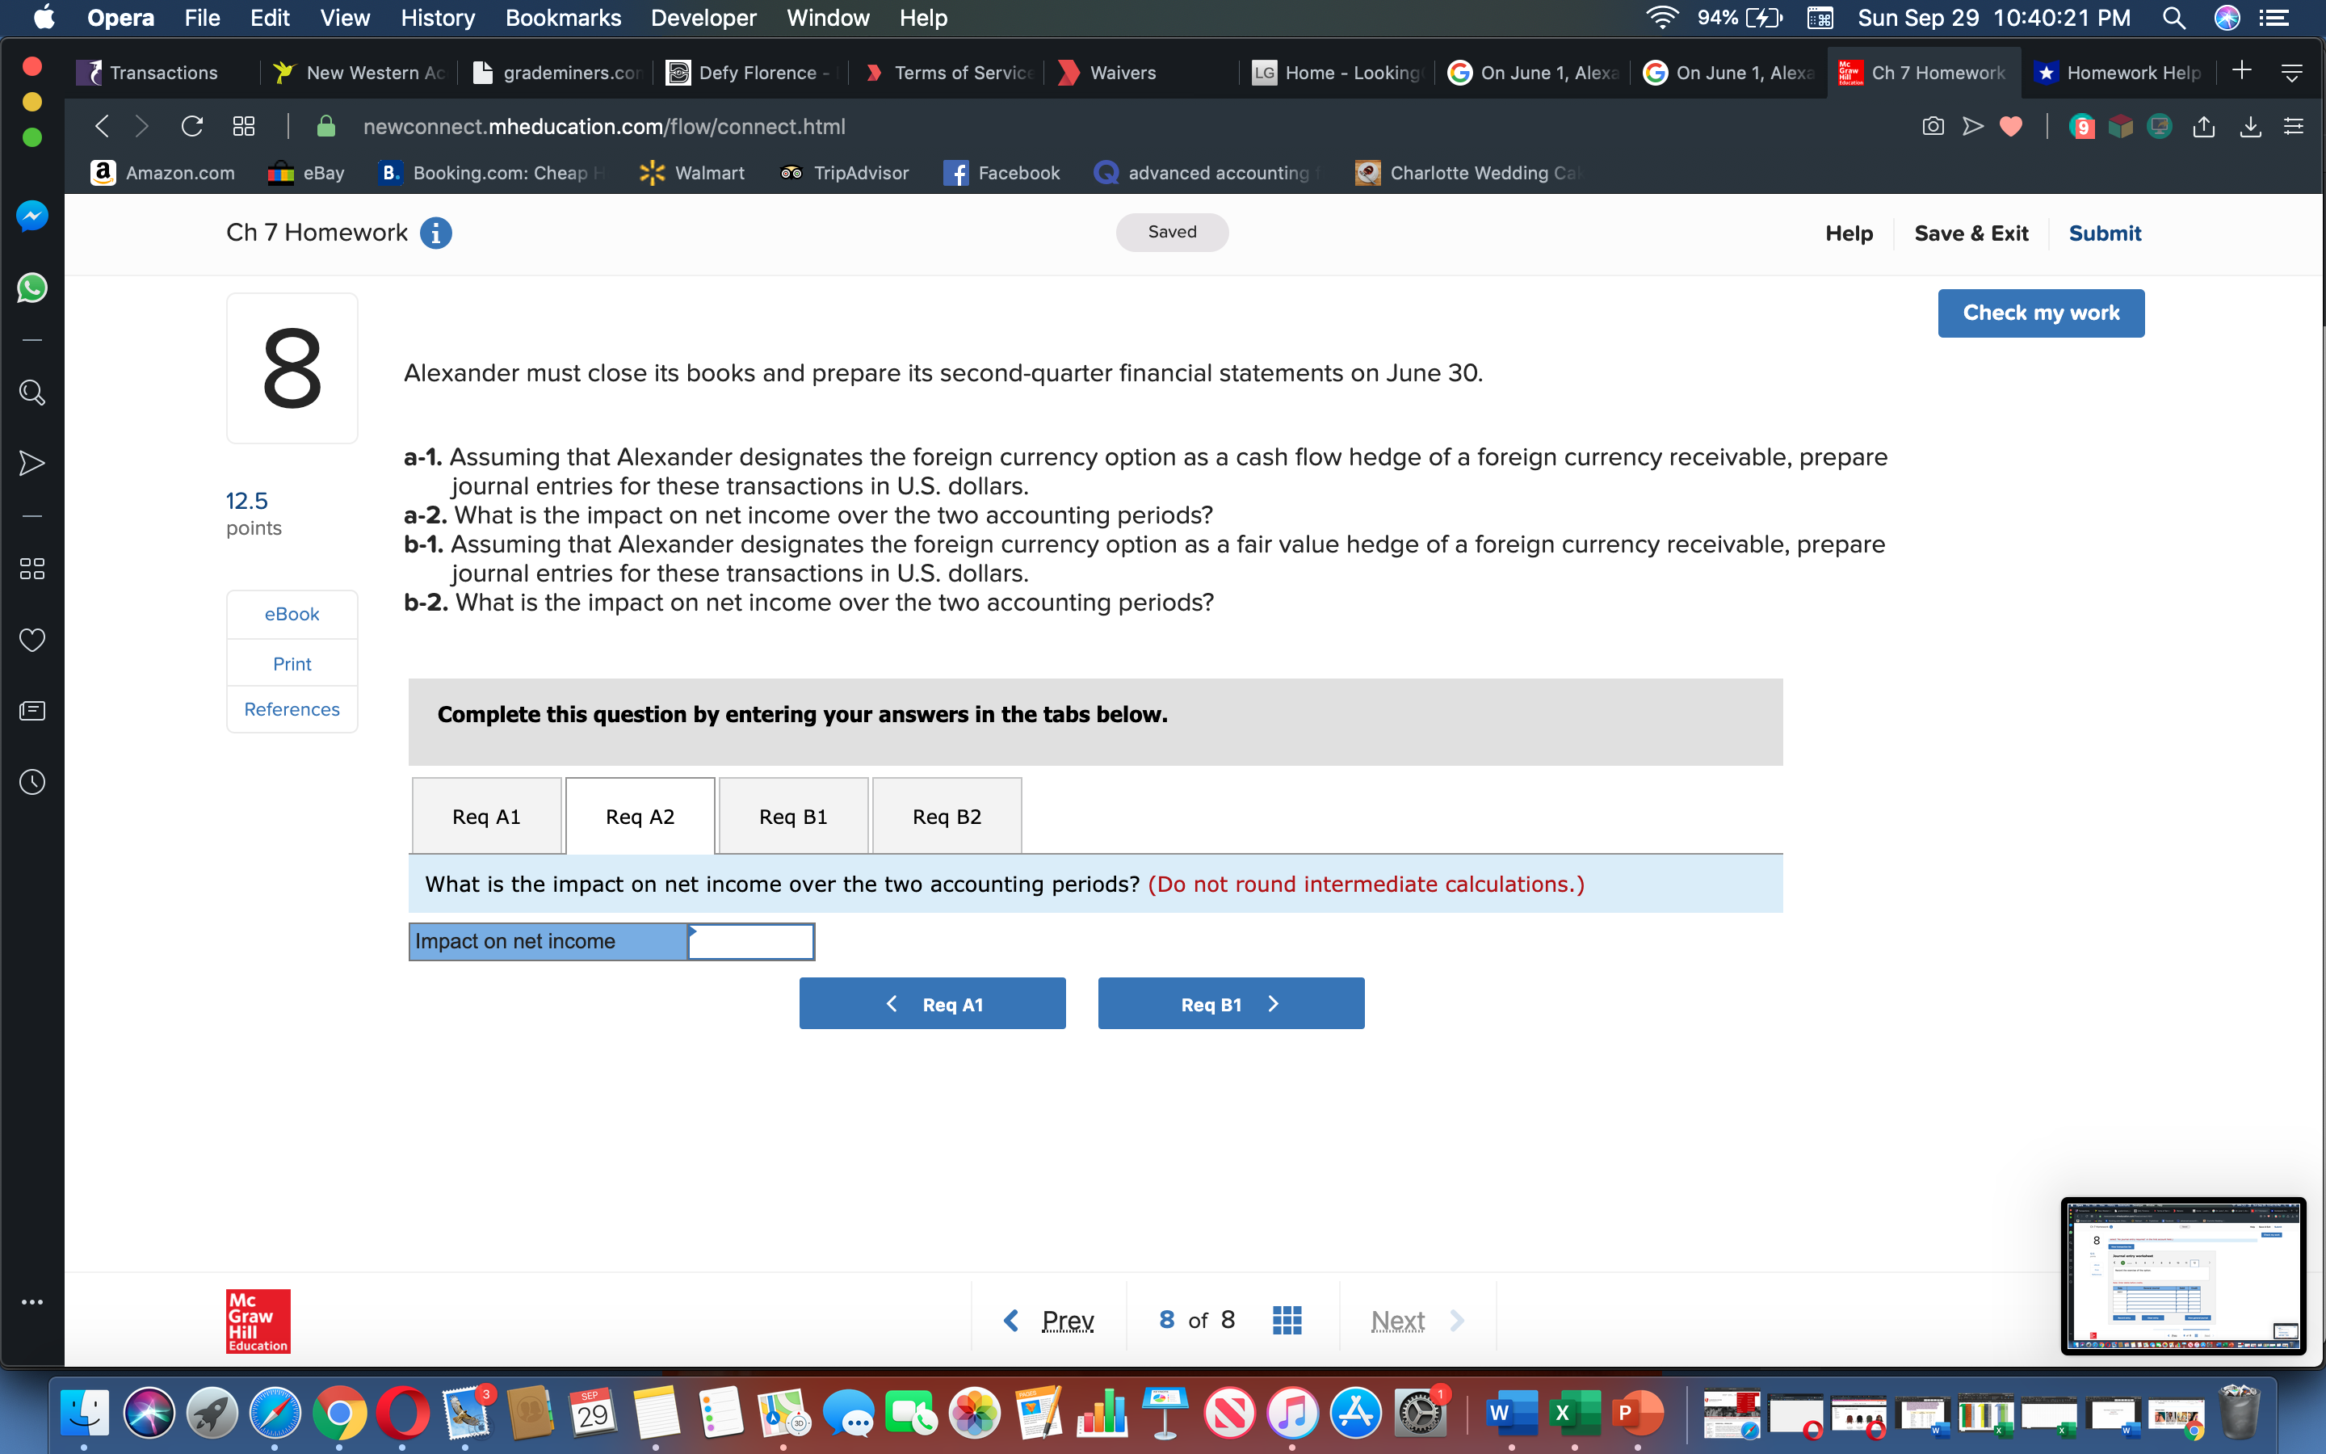Viewport: 2326px width, 1454px height.
Task: Open the References link
Action: [x=292, y=708]
